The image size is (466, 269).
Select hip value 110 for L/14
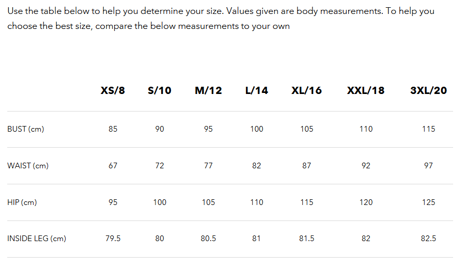257,202
